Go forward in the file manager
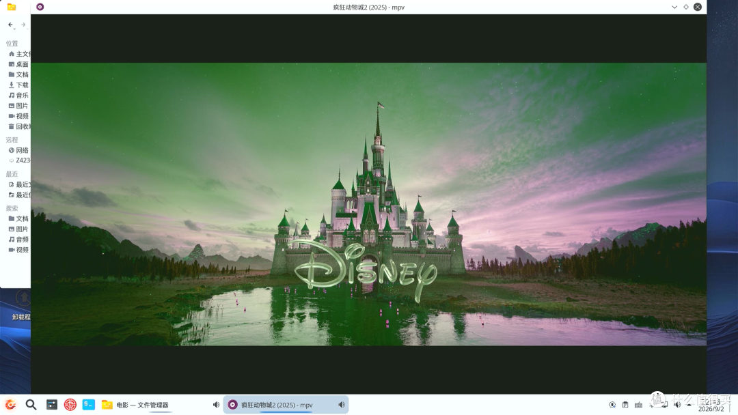Image resolution: width=738 pixels, height=415 pixels. [x=23, y=25]
